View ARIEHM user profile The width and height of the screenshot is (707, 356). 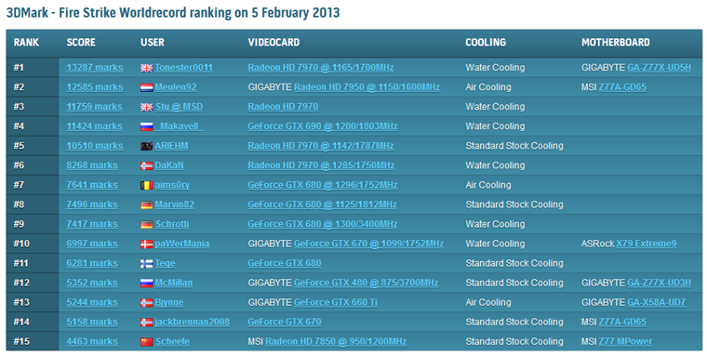pyautogui.click(x=172, y=146)
